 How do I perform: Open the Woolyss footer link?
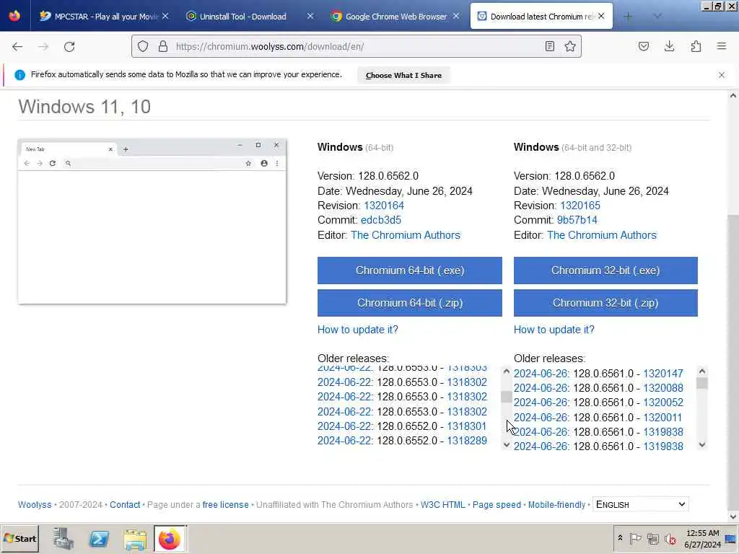(x=35, y=504)
